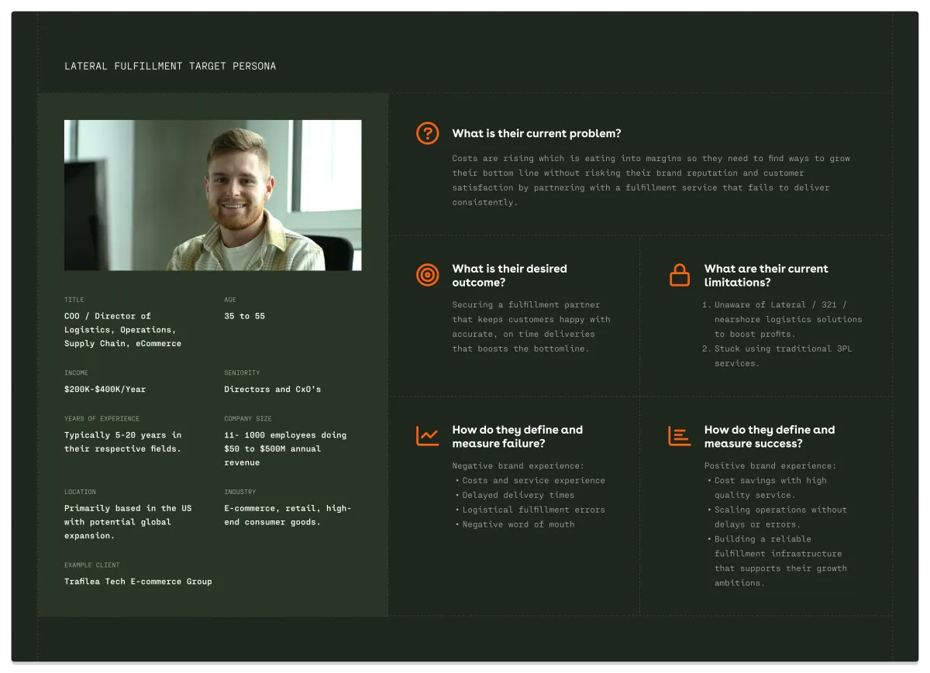Click the '11- 1000 employees' company size value

[285, 449]
